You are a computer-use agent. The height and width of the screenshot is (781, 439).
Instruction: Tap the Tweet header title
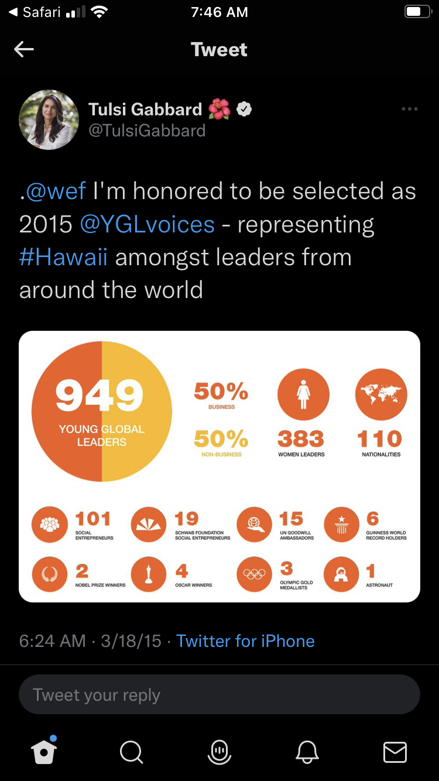pyautogui.click(x=220, y=50)
